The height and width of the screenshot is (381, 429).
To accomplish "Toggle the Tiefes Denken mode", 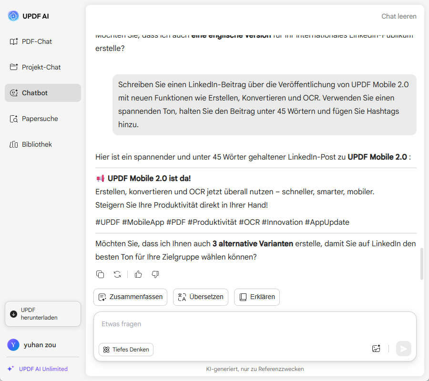I will (x=126, y=350).
